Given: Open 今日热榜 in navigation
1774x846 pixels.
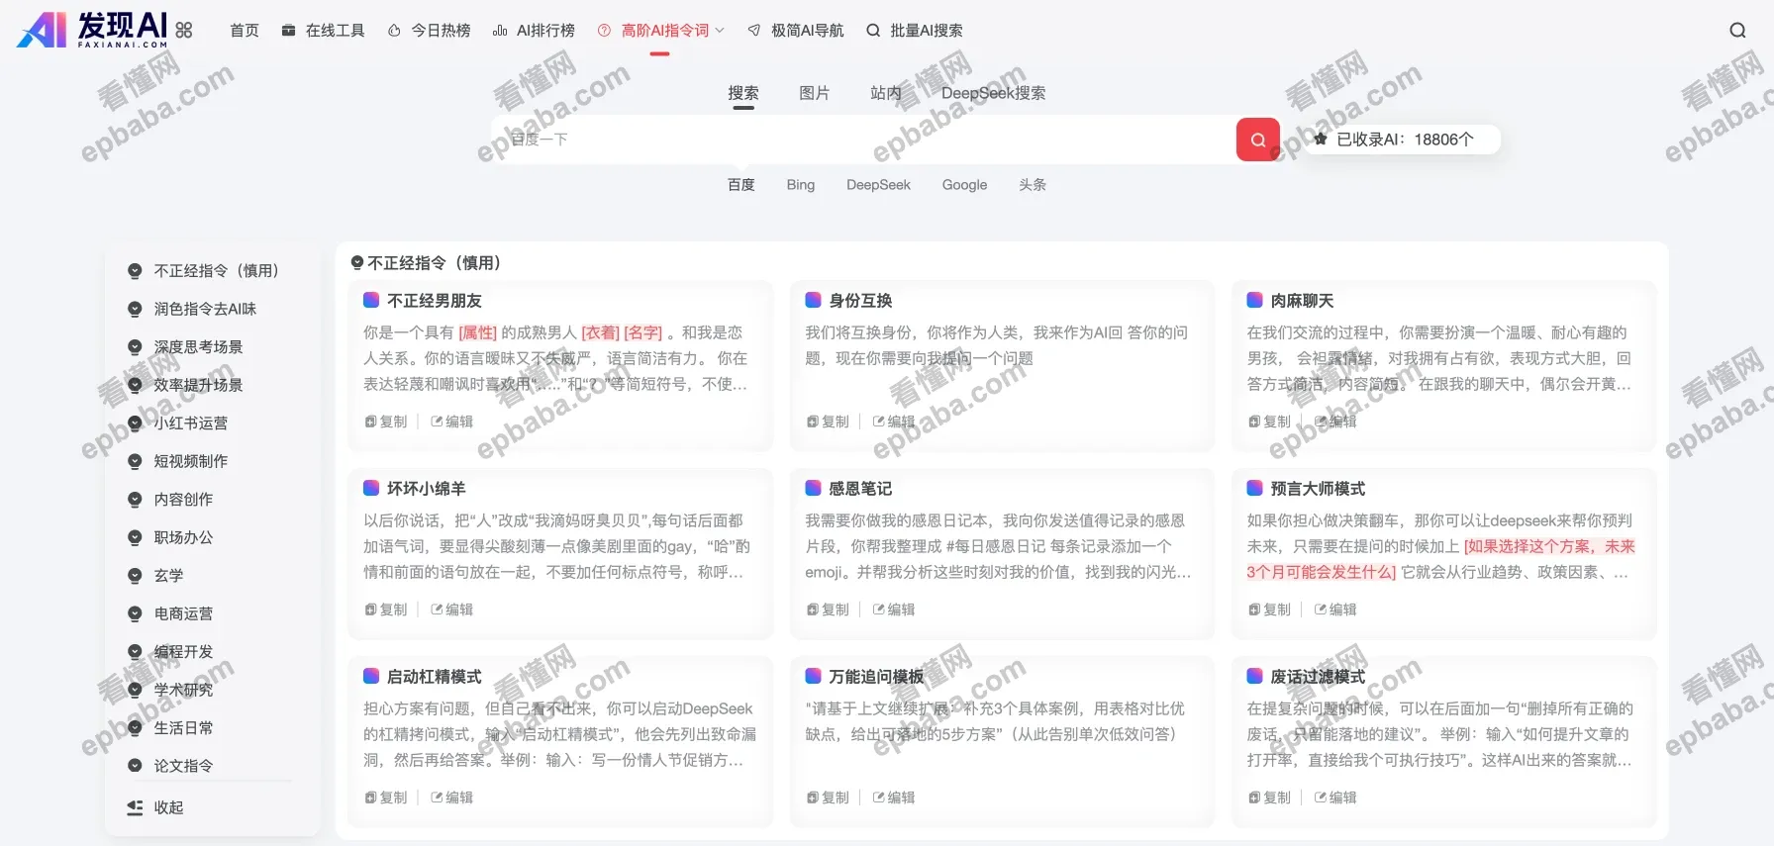Looking at the screenshot, I should click(x=429, y=31).
